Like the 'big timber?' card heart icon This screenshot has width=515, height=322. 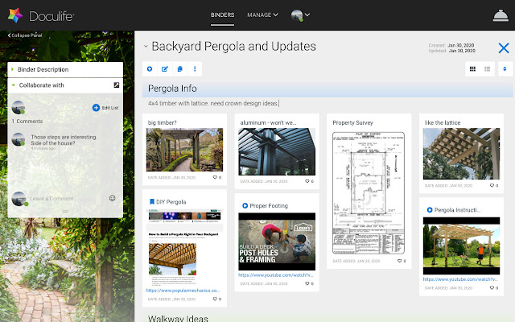click(216, 177)
